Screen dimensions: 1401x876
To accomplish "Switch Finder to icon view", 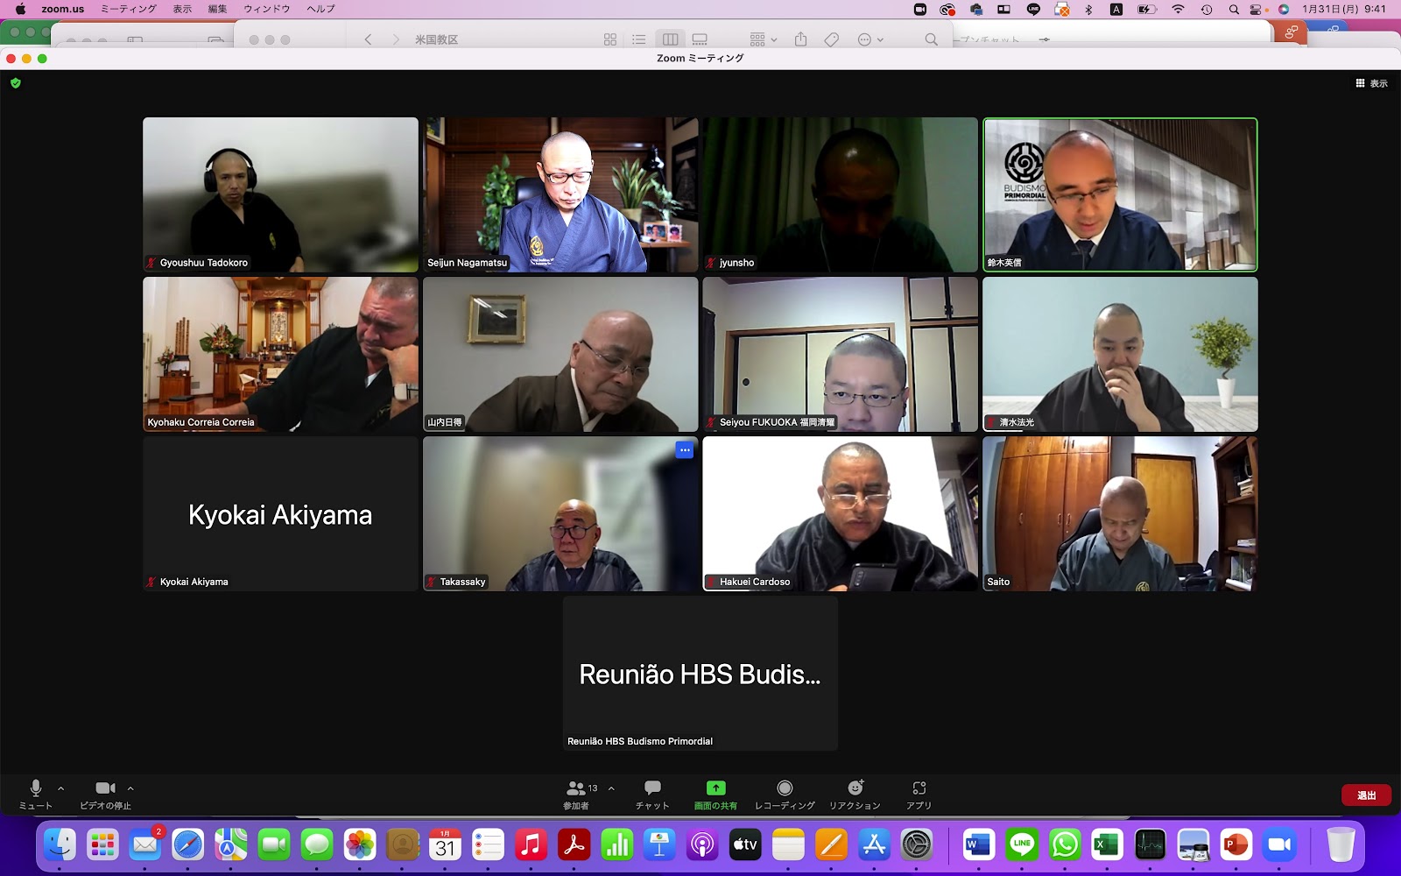I will coord(610,39).
